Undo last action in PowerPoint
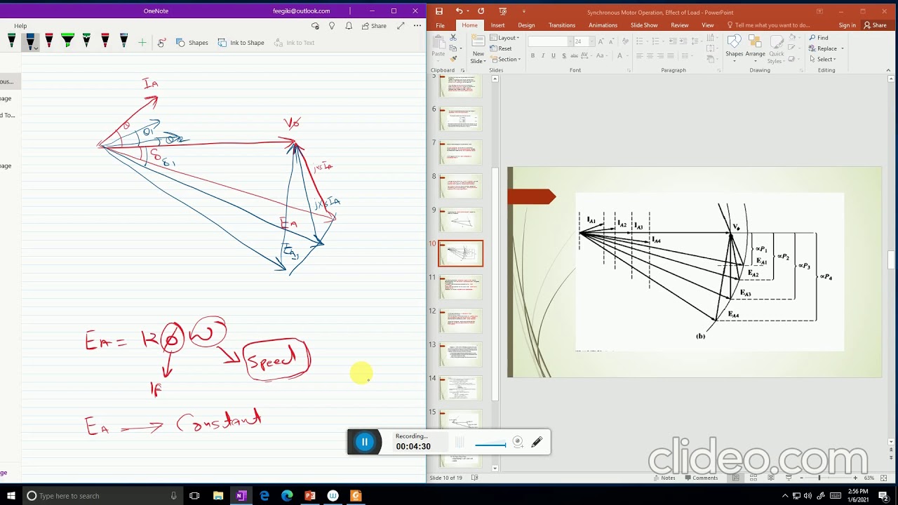This screenshot has width=898, height=505. [x=460, y=11]
